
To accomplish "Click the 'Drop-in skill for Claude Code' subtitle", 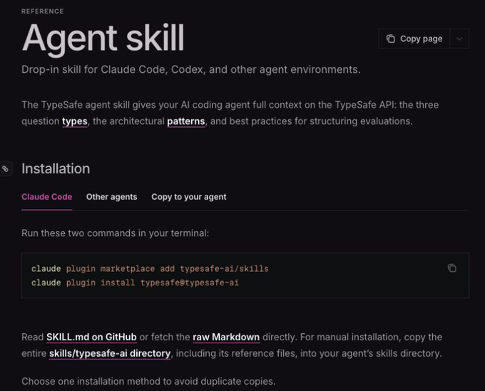I will [191, 69].
